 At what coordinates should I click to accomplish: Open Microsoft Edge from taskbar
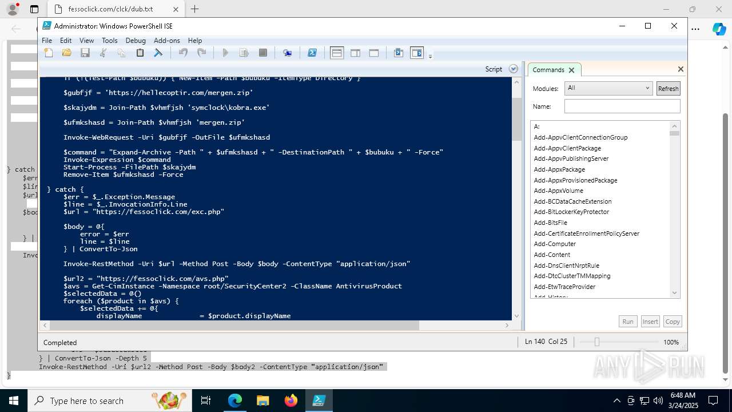pos(235,401)
